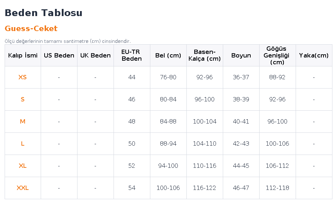
Task: Click the Bel (cm) column header
Action: point(168,55)
